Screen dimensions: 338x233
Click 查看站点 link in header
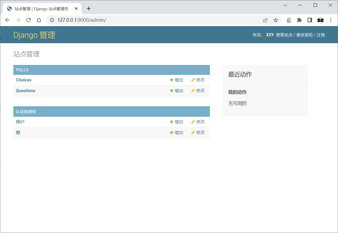pyautogui.click(x=284, y=35)
